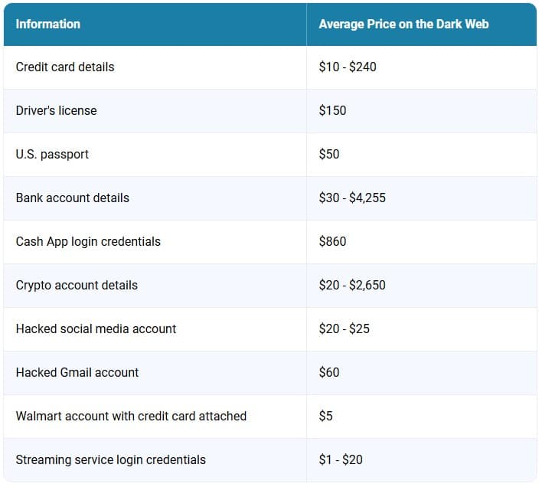
Task: Select "Hacked social media account" row label
Action: click(x=96, y=328)
